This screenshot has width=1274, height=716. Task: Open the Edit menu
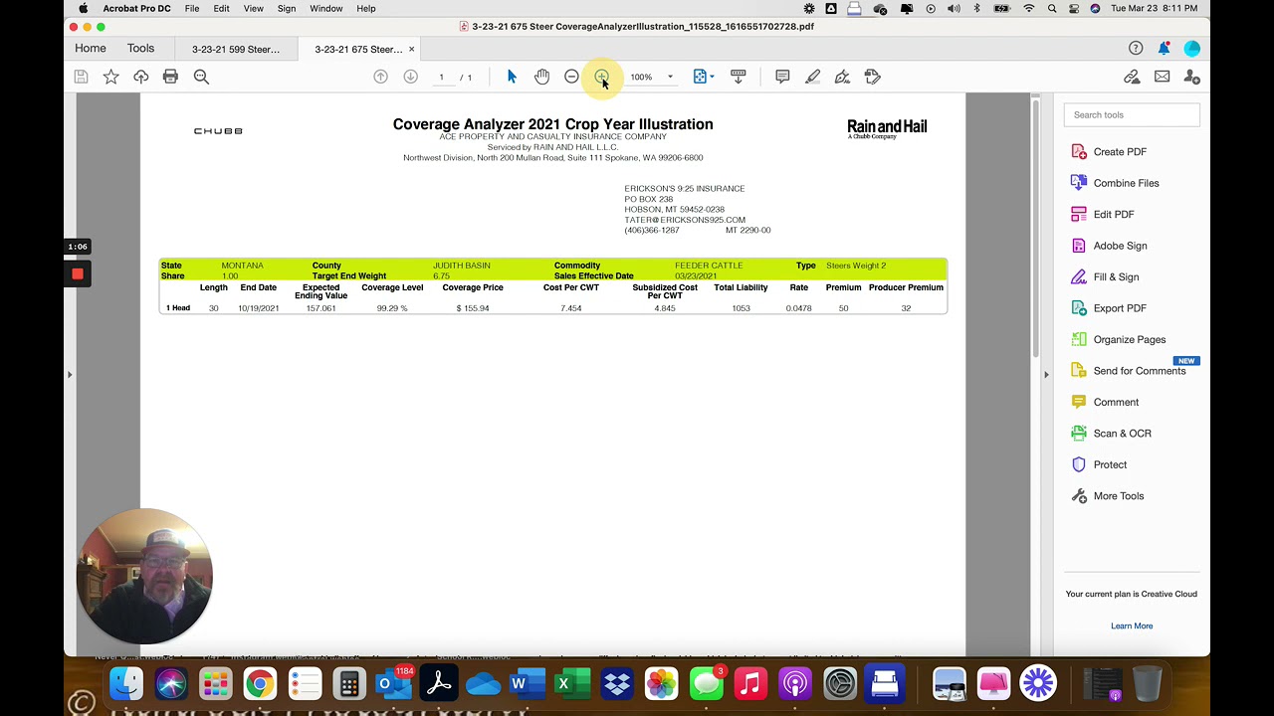tap(221, 8)
